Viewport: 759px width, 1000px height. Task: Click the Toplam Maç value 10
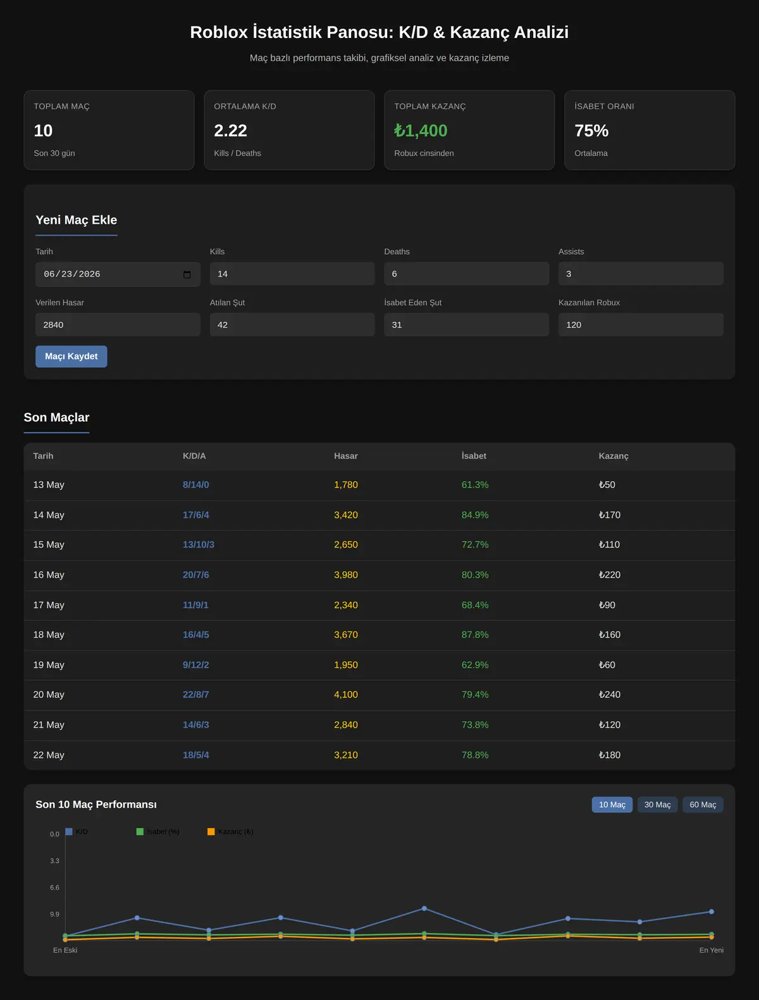pyautogui.click(x=43, y=131)
